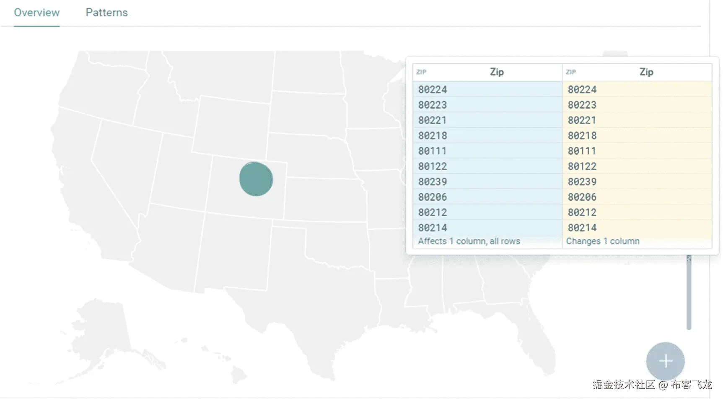Open the Patterns tab
The height and width of the screenshot is (401, 723).
click(106, 13)
